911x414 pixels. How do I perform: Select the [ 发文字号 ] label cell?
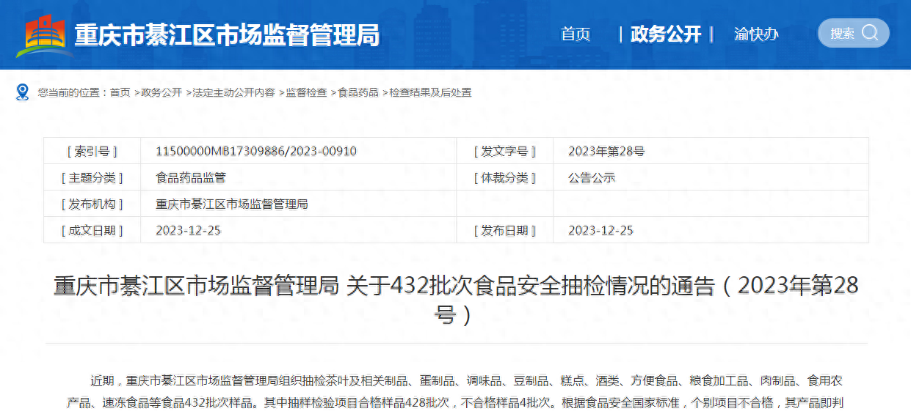[504, 151]
